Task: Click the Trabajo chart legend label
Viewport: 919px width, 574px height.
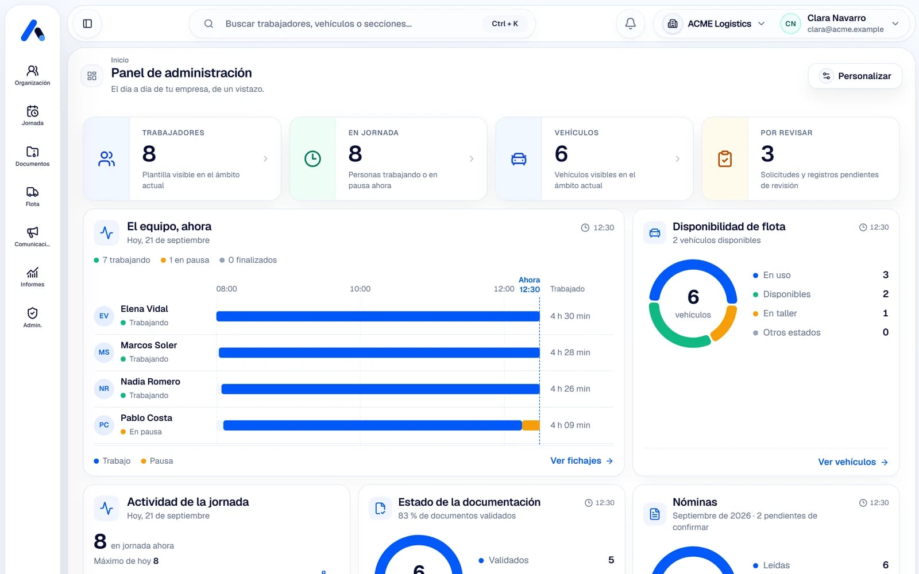Action: pos(112,461)
